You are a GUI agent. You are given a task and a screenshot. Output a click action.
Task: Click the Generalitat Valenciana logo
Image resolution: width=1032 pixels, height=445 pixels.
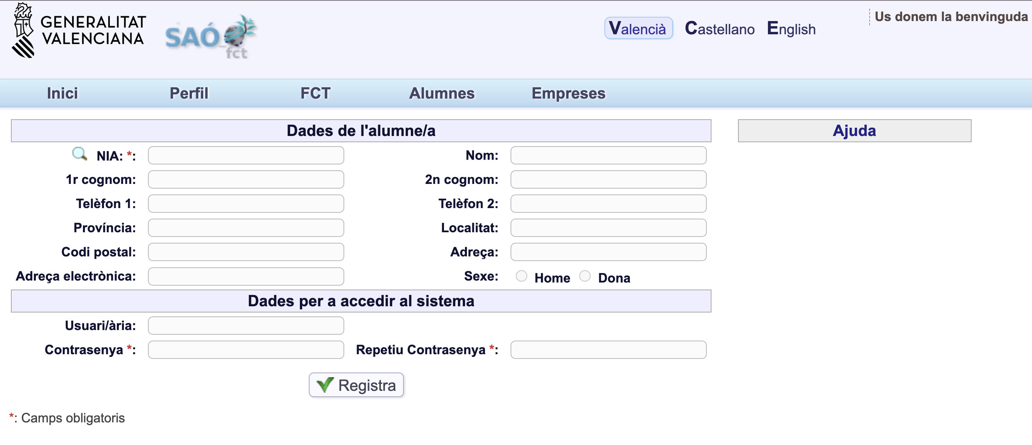[79, 31]
